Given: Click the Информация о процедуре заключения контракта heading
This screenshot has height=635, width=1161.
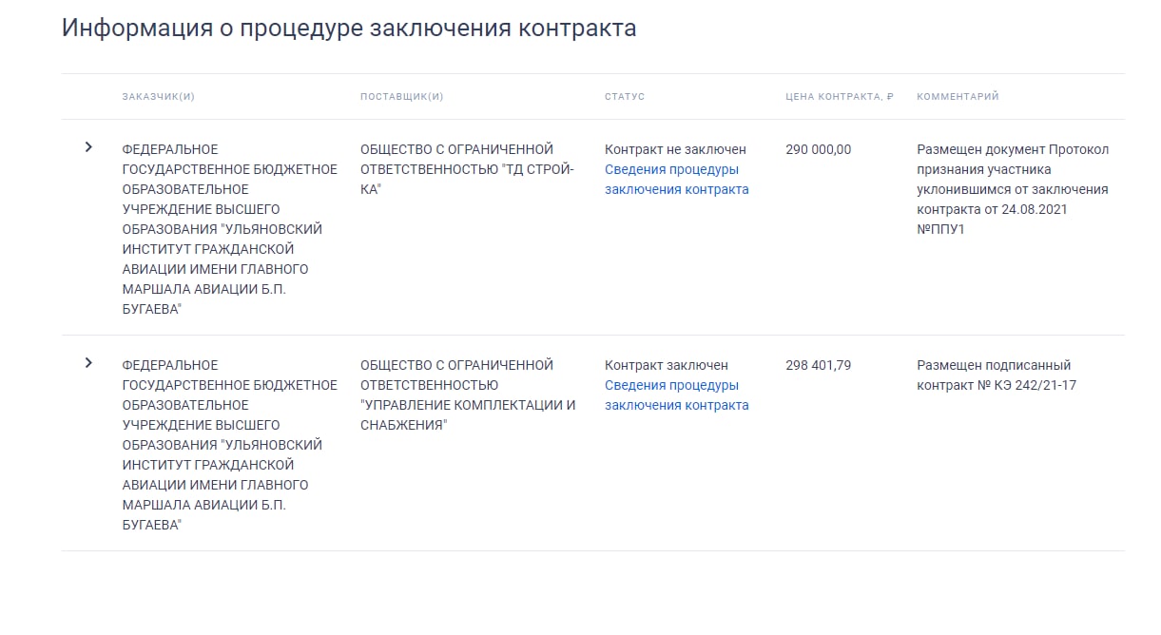Looking at the screenshot, I should point(349,28).
